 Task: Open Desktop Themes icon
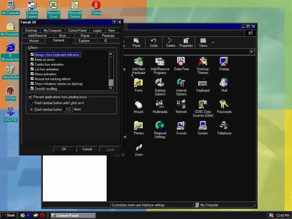[x=203, y=65]
